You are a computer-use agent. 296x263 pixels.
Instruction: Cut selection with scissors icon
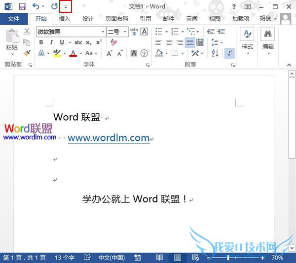(x=27, y=32)
